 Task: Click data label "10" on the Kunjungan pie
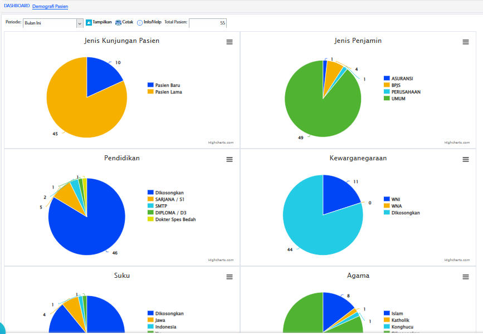118,62
